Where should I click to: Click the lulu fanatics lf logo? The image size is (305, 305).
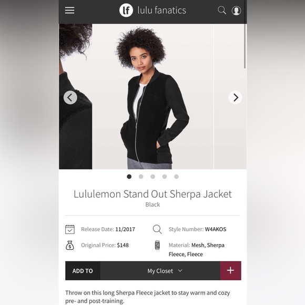(x=126, y=11)
